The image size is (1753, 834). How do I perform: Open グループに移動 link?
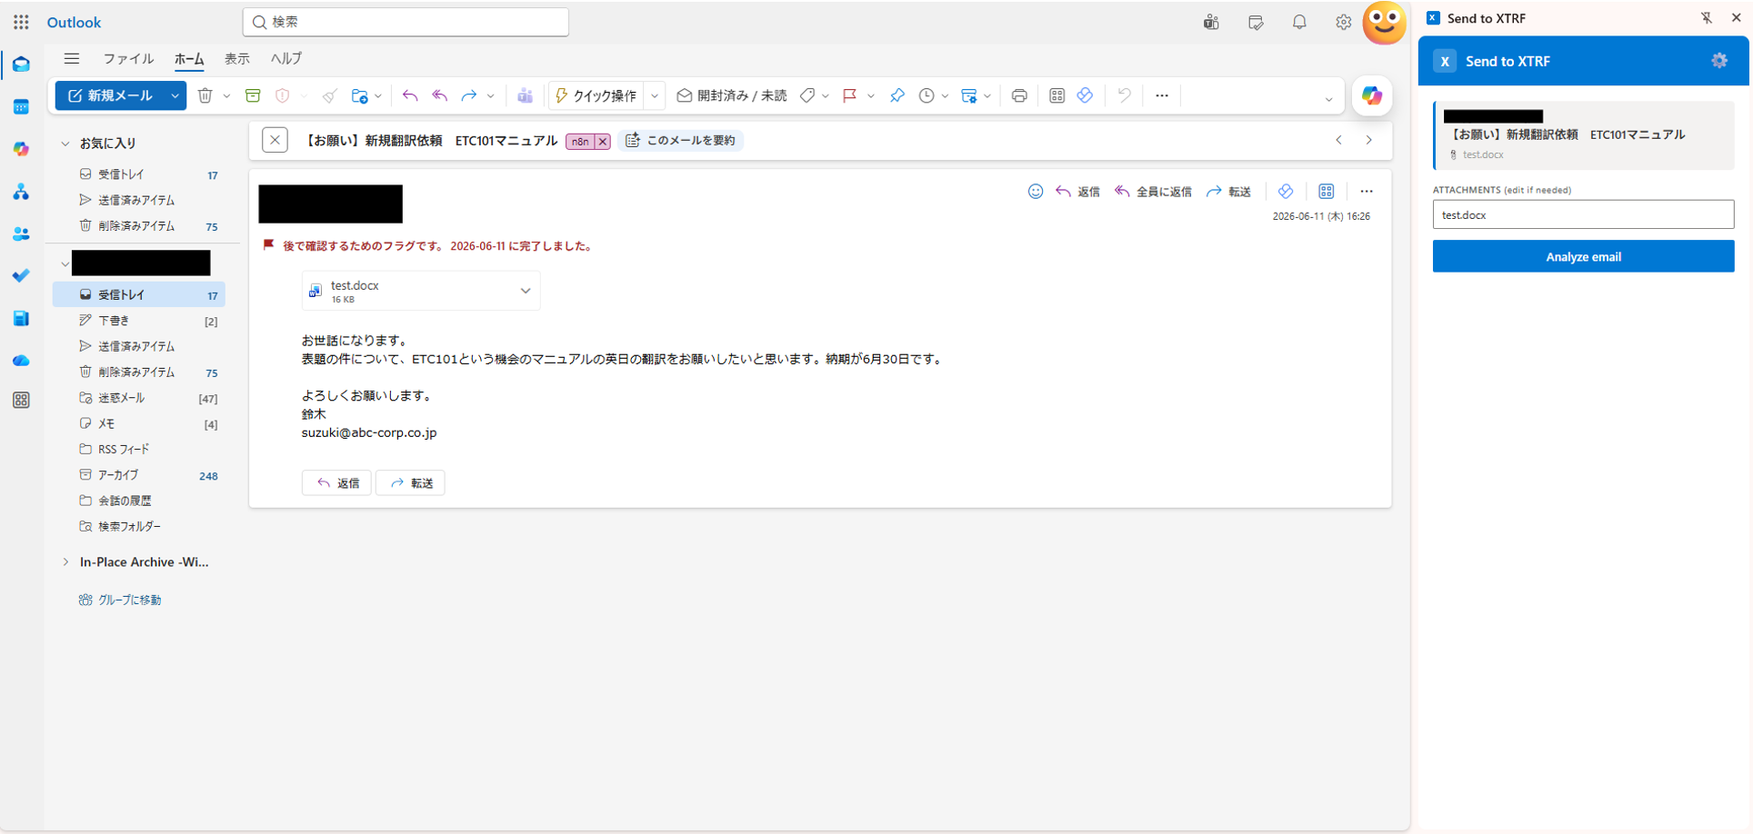tap(120, 600)
